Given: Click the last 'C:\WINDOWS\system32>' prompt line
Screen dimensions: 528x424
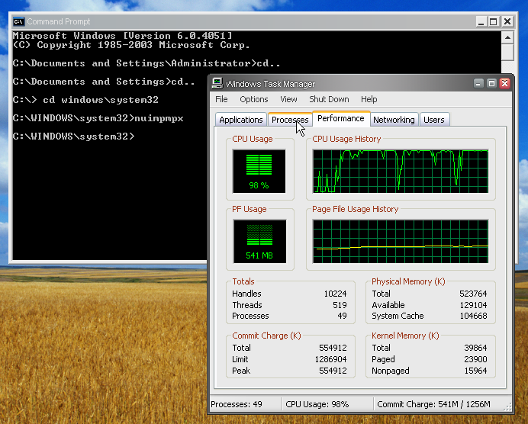Looking at the screenshot, I should coord(73,137).
